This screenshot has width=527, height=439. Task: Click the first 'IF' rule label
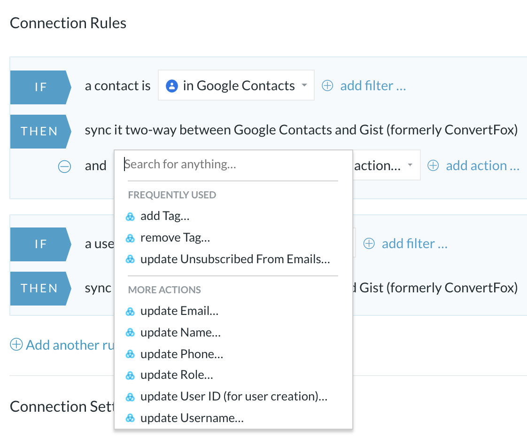(41, 87)
